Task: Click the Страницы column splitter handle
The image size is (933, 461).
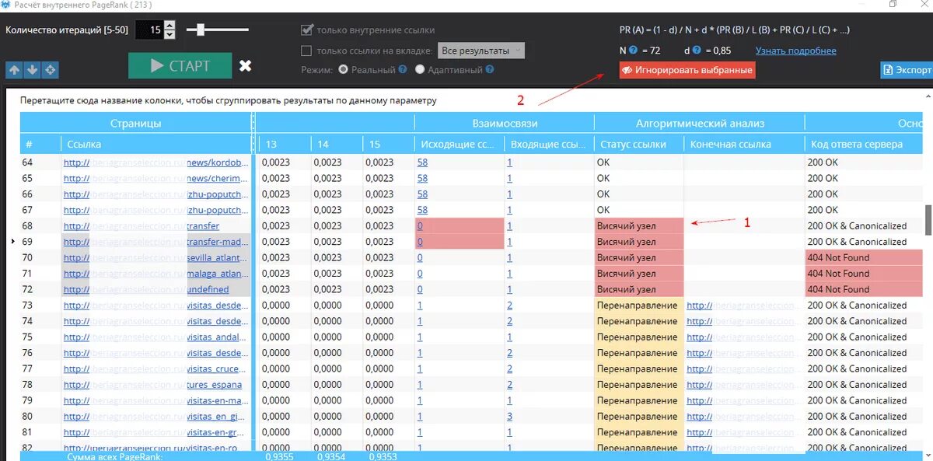Action: (253, 133)
